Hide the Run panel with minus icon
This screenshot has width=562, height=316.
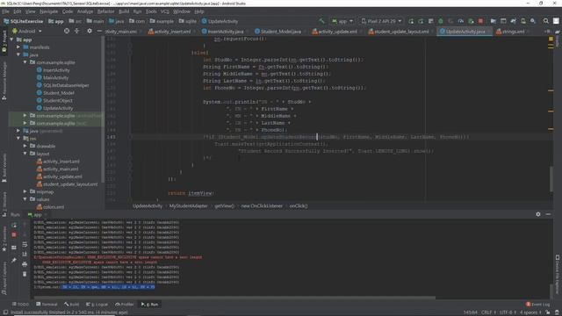[548, 214]
